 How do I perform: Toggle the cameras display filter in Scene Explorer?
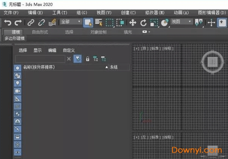[17, 91]
